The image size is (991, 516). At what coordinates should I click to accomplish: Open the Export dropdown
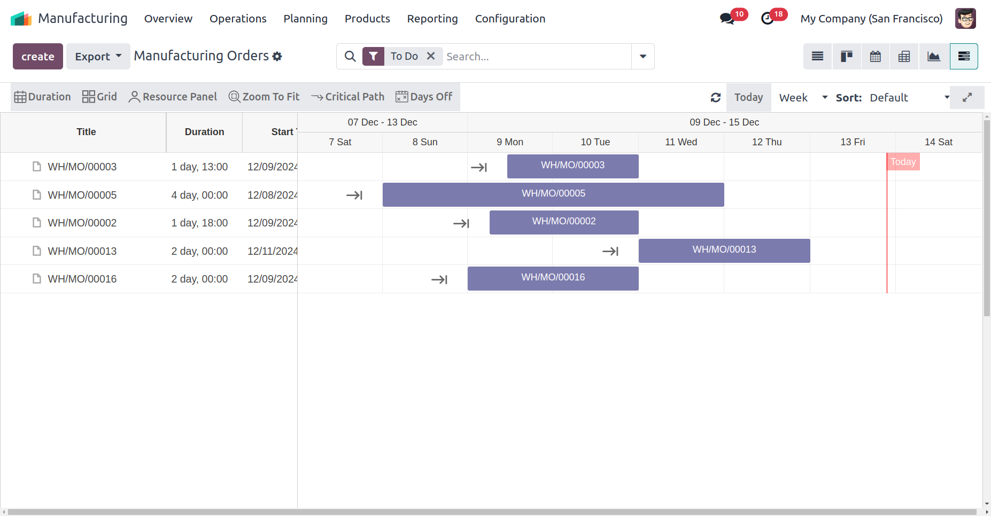point(98,57)
